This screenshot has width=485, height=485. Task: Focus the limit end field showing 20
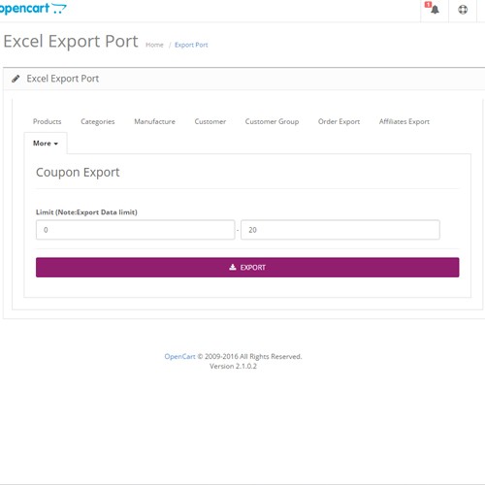tap(340, 230)
